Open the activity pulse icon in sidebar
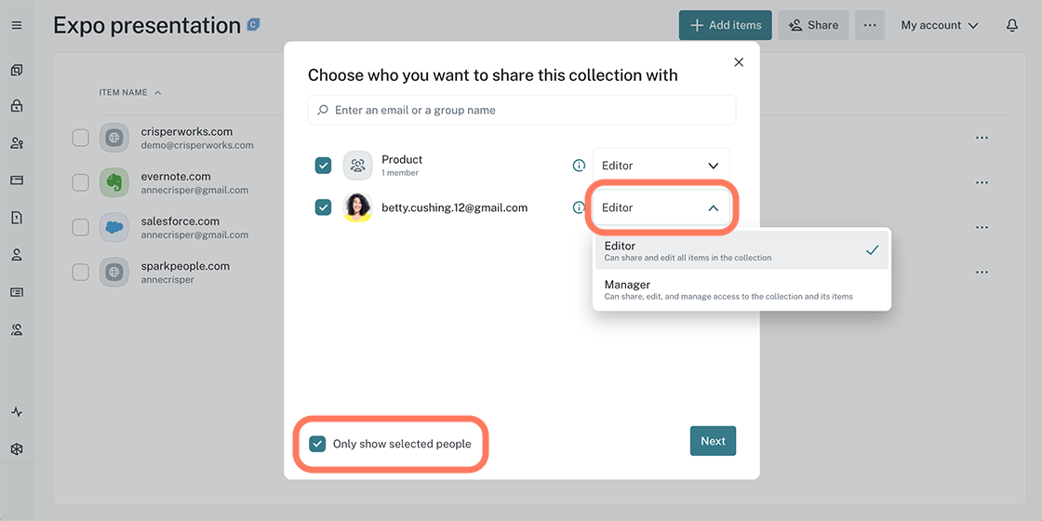Viewport: 1042px width, 521px height. [x=17, y=412]
